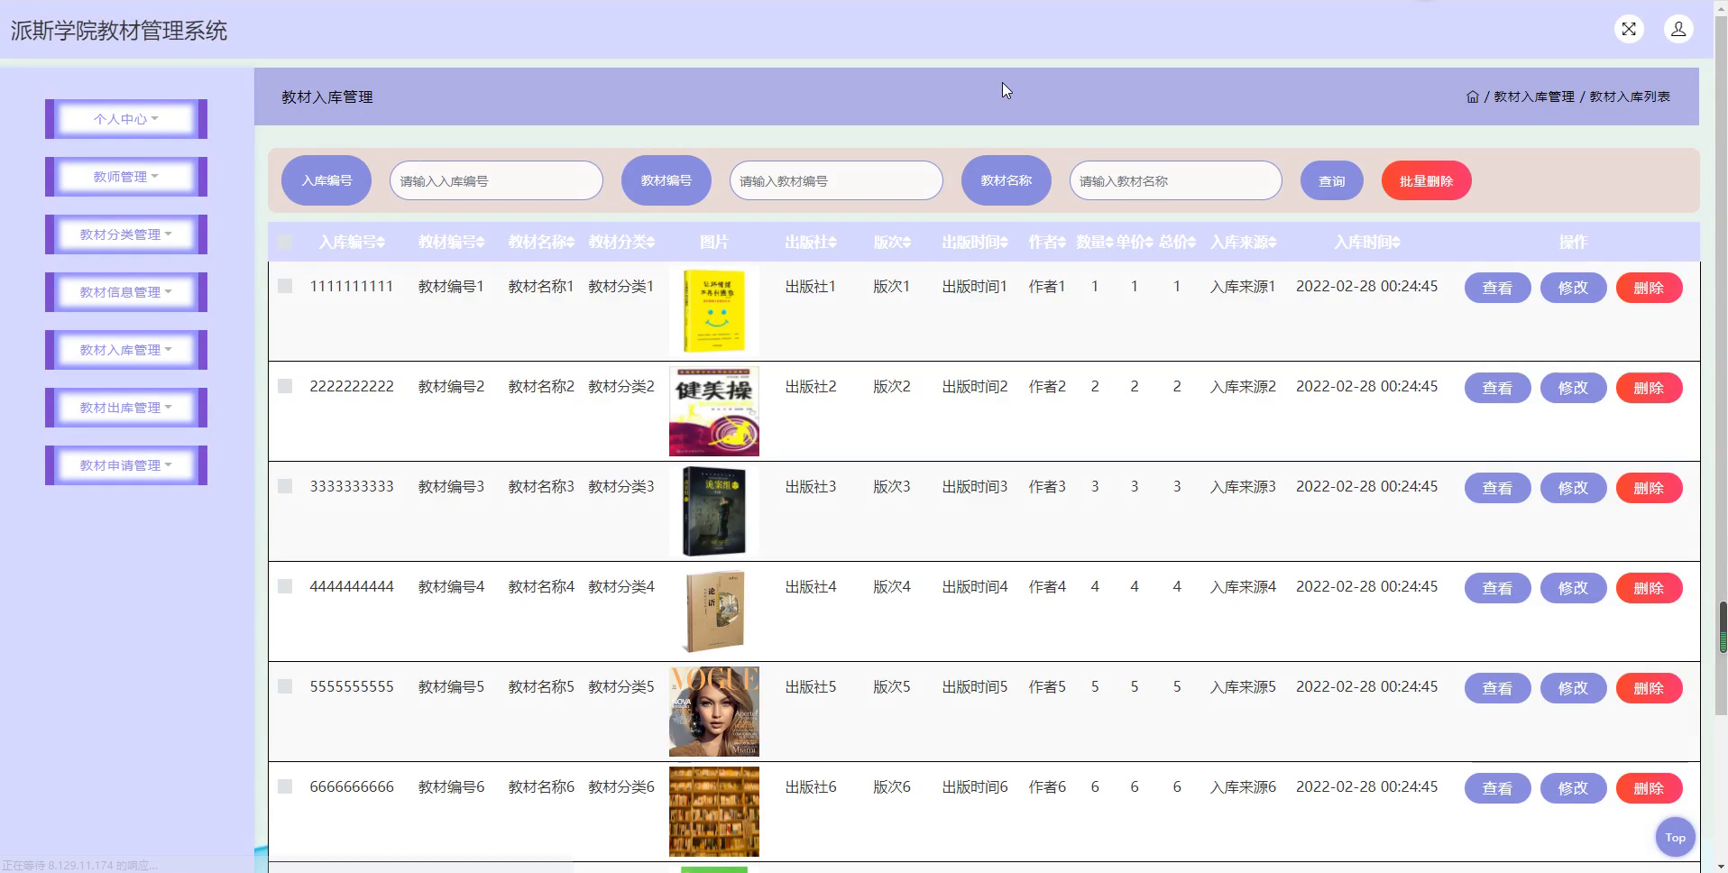The height and width of the screenshot is (873, 1728).
Task: Click the 入库编号 filter label button
Action: click(326, 180)
